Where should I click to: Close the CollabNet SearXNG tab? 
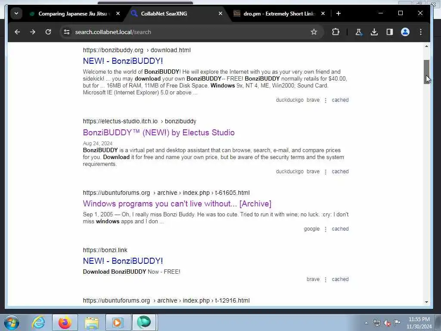click(220, 13)
